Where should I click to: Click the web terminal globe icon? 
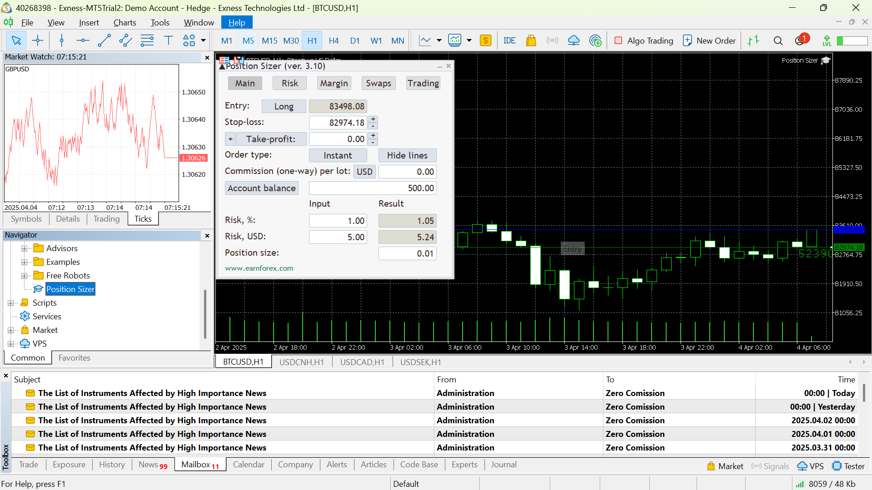tap(595, 41)
